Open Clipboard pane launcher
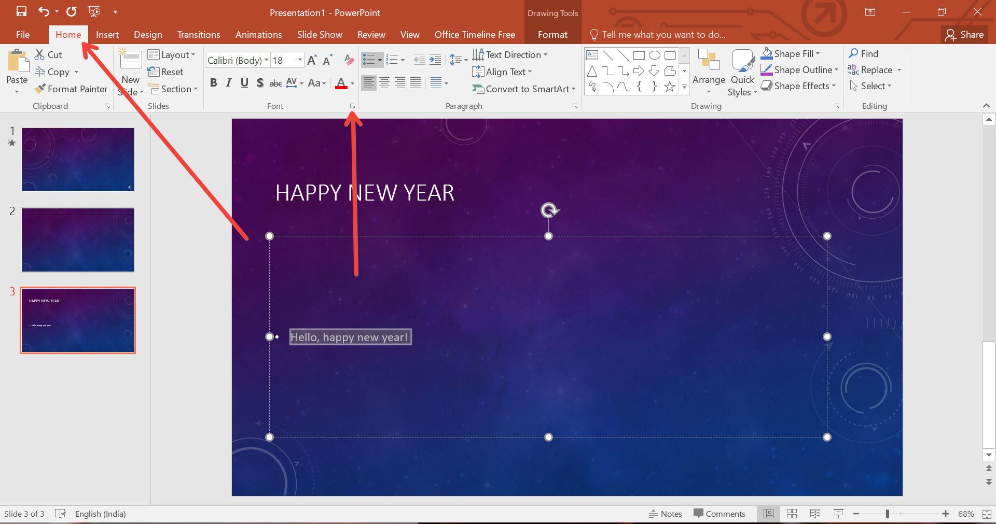 point(107,106)
